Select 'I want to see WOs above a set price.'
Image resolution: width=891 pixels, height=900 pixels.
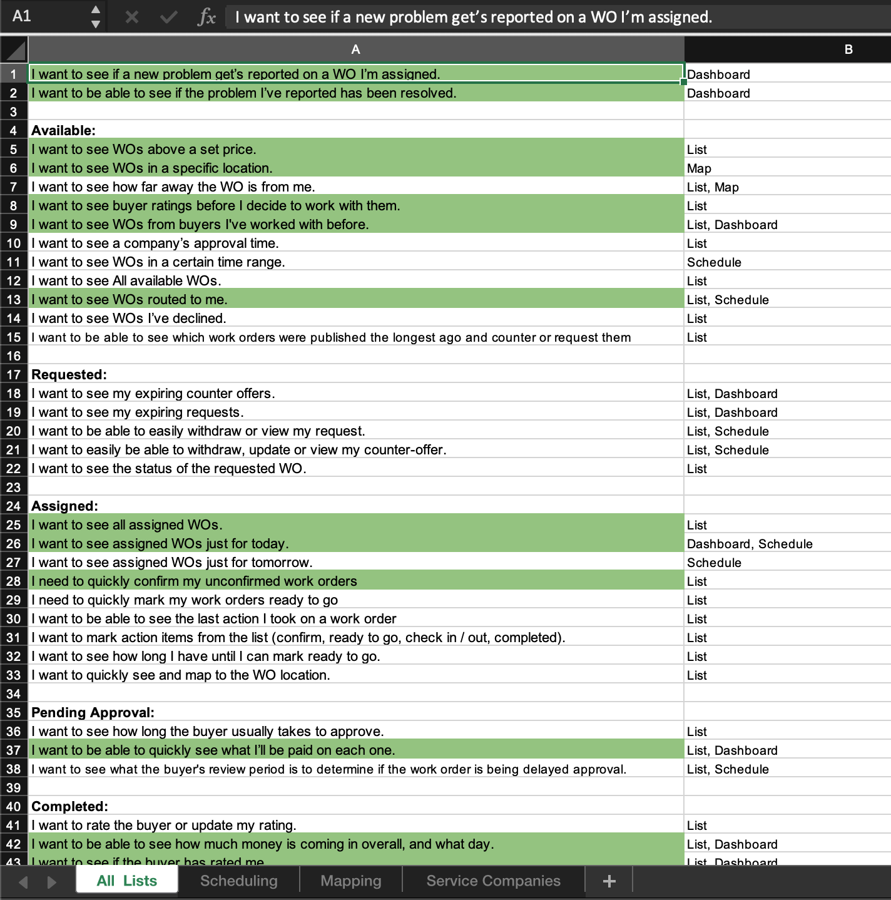pos(356,149)
